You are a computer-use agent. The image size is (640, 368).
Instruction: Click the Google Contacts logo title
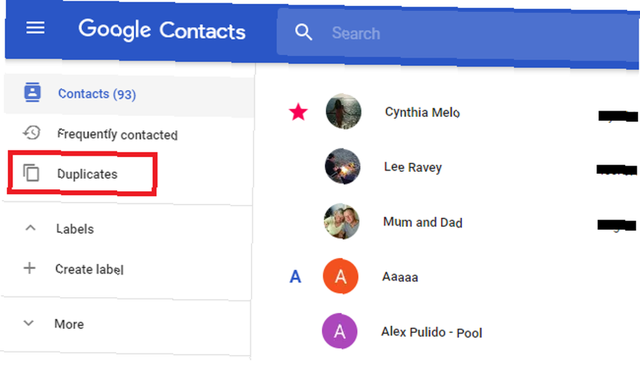coord(162,30)
